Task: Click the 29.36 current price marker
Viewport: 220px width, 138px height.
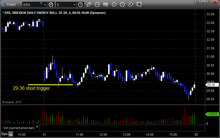Action: point(212,85)
